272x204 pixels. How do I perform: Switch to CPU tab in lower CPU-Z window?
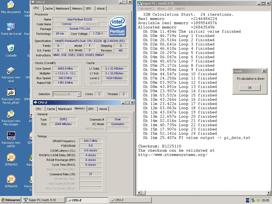click(x=38, y=109)
